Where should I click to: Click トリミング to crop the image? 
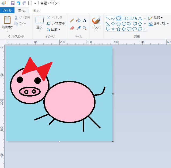(54, 18)
